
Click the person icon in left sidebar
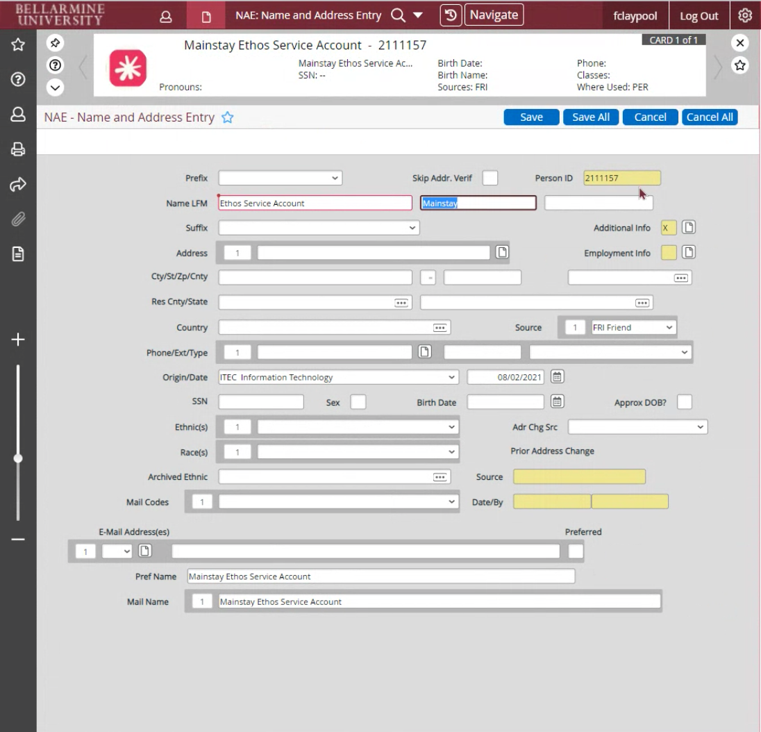(18, 114)
